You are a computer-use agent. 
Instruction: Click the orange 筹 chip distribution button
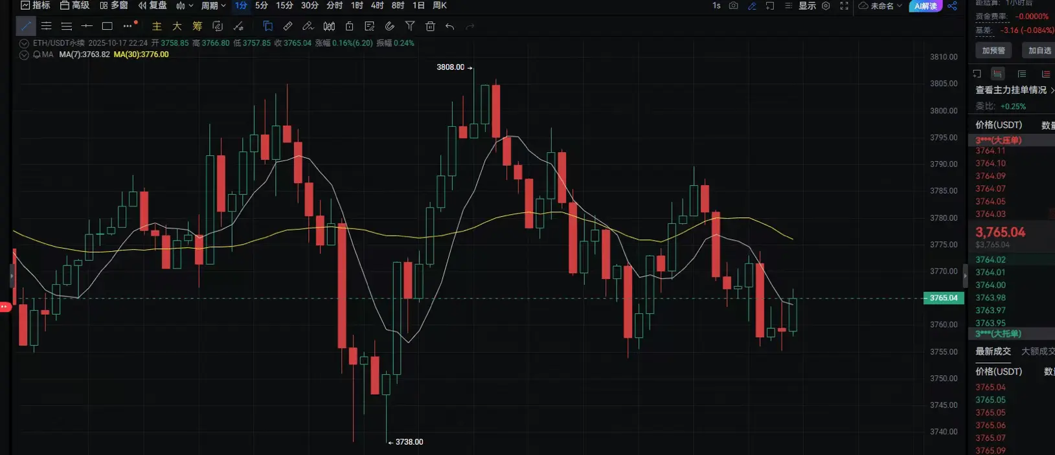point(198,27)
